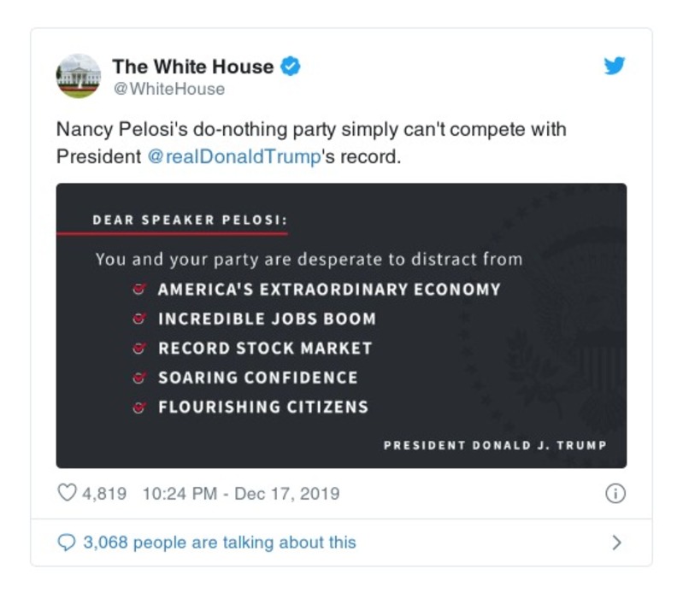683x598 pixels.
Task: View 3,068 people are talking about this
Action: [219, 542]
